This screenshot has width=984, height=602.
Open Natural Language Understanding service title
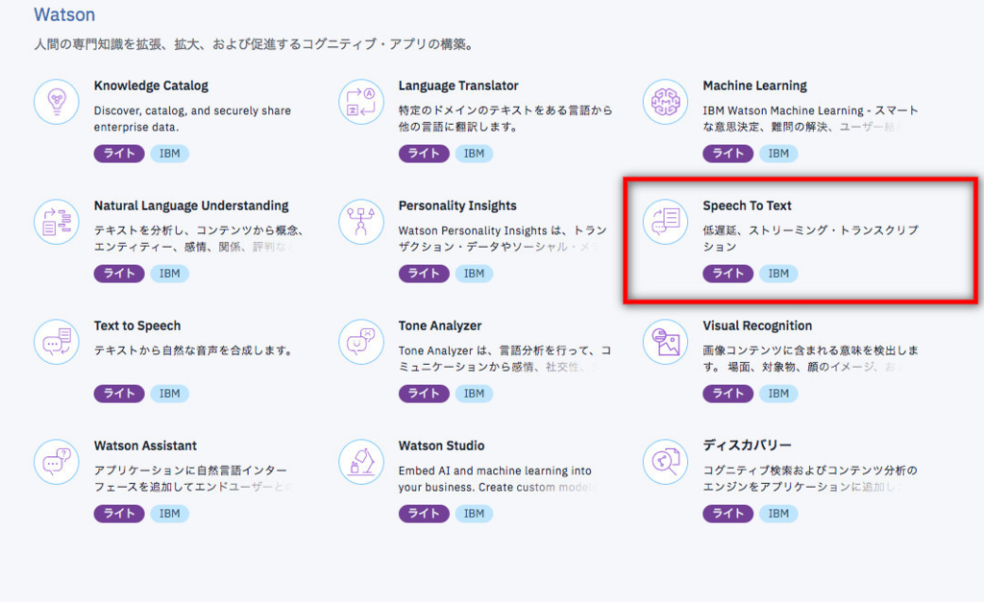[191, 206]
